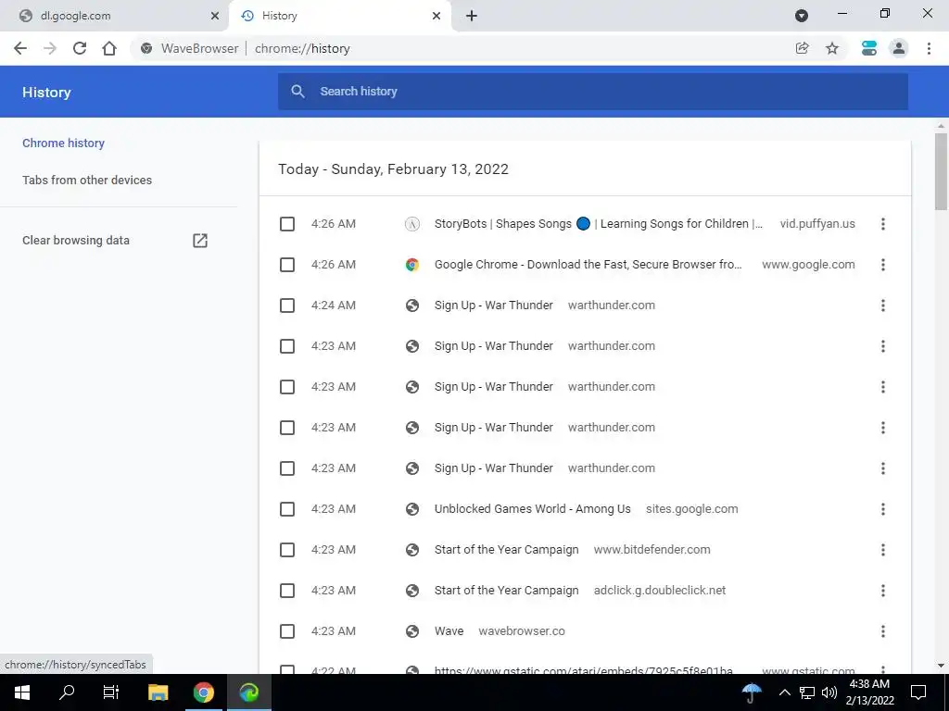This screenshot has height=711, width=949.
Task: Open more actions for doubleclick.net entry
Action: 883,591
